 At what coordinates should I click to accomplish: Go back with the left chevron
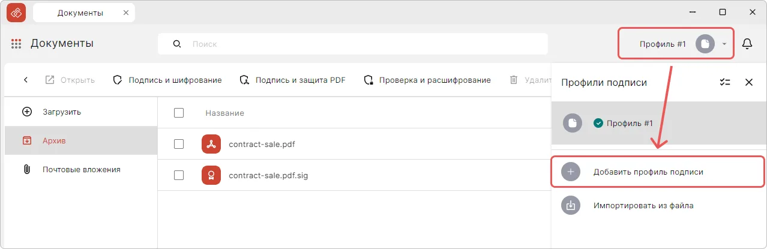point(26,80)
